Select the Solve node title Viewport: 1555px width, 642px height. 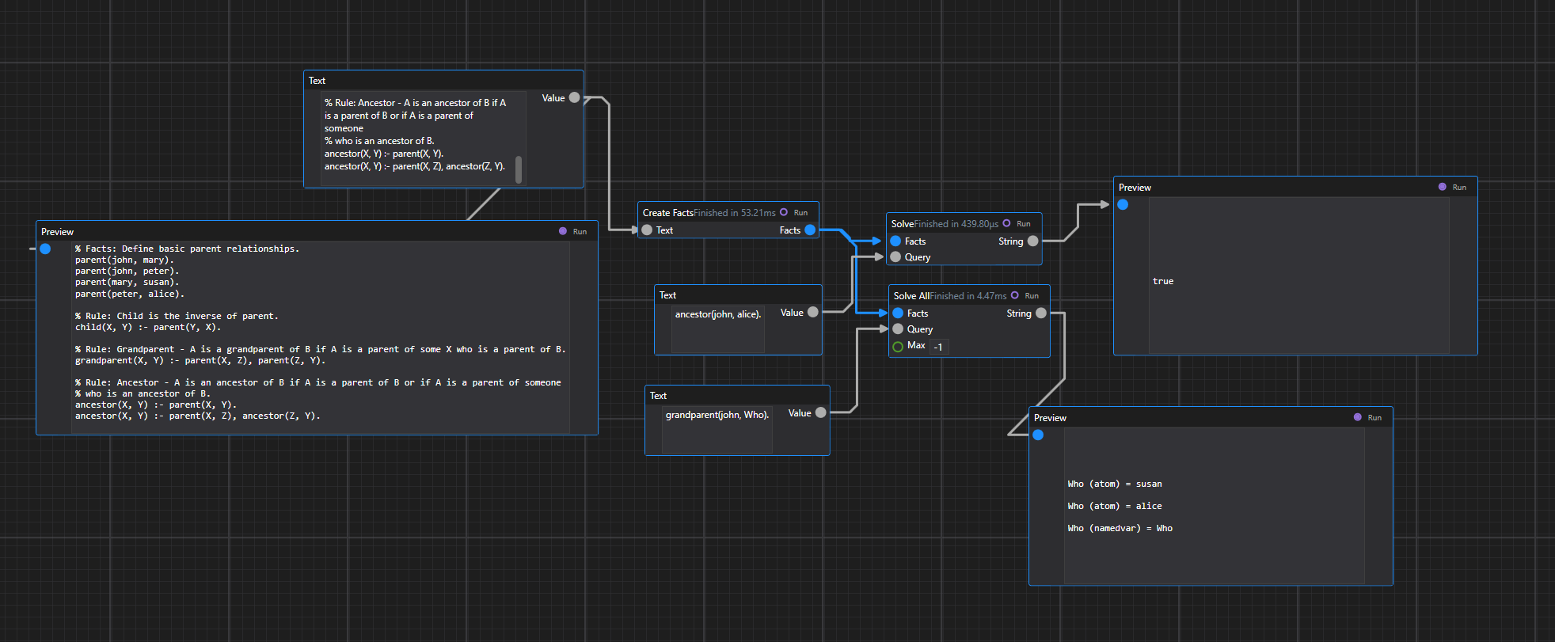click(903, 224)
